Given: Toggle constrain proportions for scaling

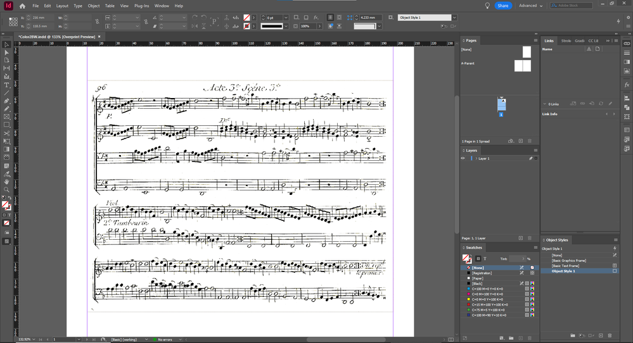Looking at the screenshot, I should pos(146,22).
